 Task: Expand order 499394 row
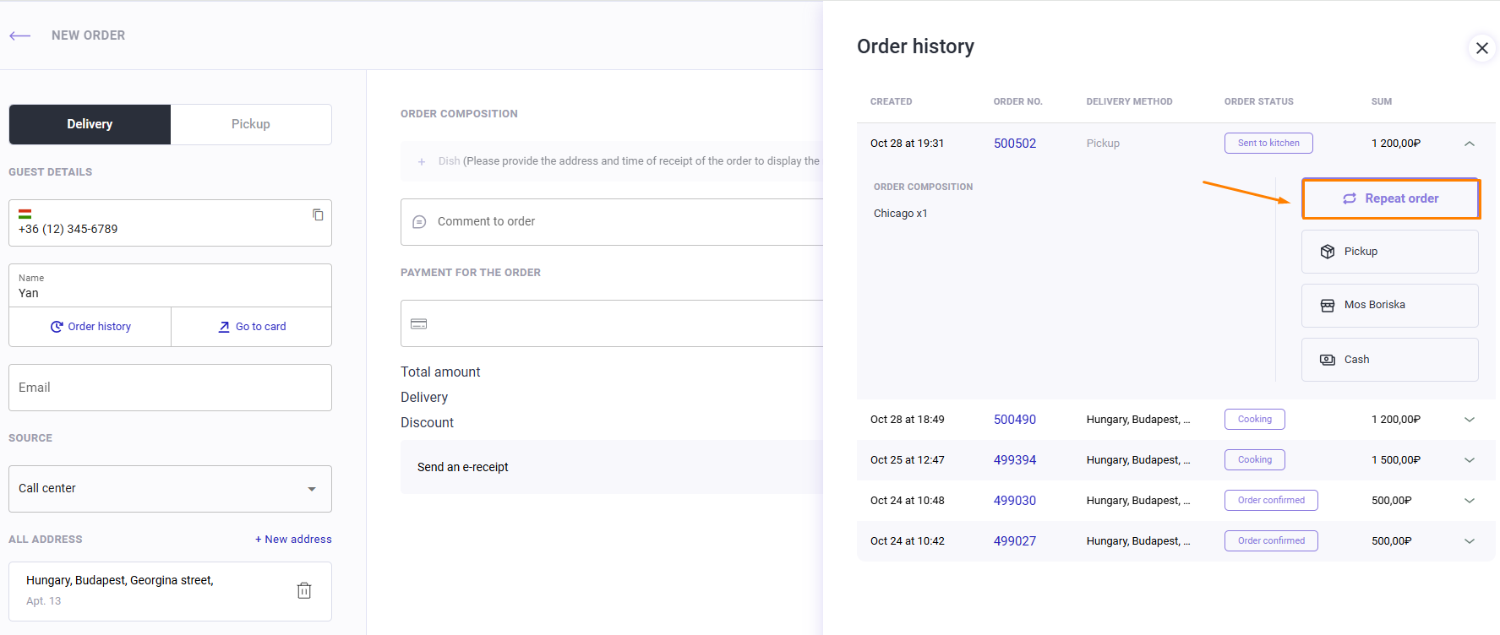click(x=1470, y=460)
